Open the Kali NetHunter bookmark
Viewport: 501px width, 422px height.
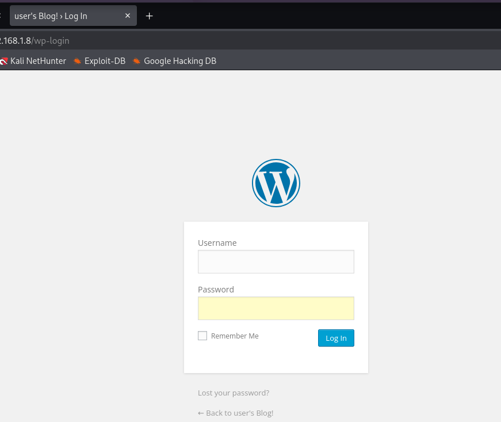(33, 61)
